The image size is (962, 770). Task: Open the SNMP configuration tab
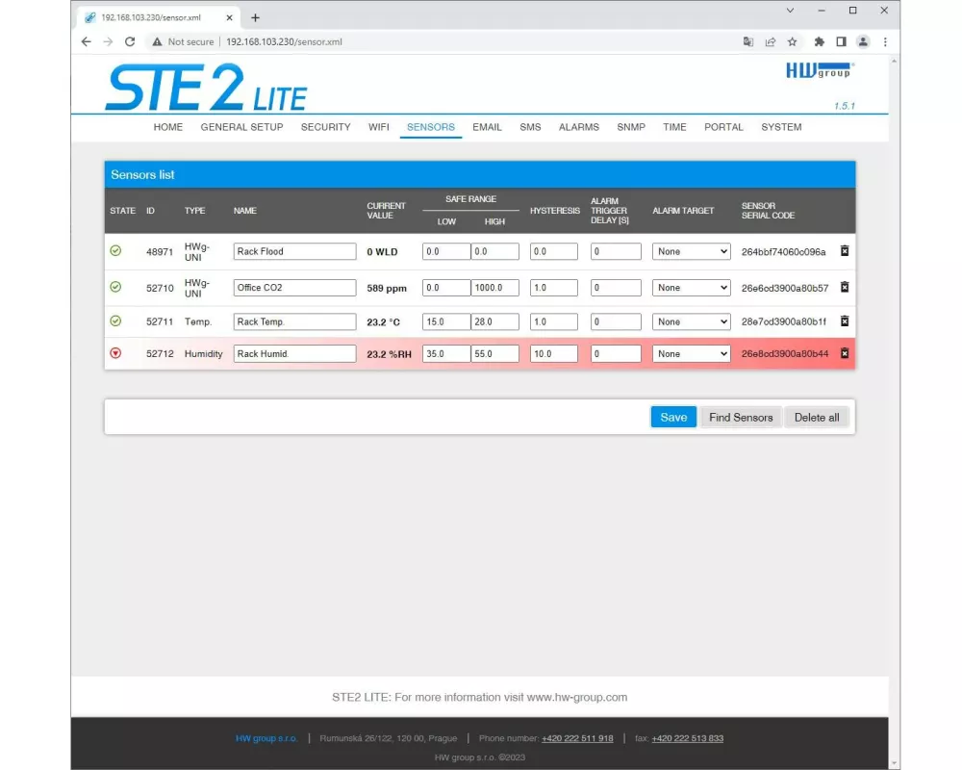[x=631, y=127]
